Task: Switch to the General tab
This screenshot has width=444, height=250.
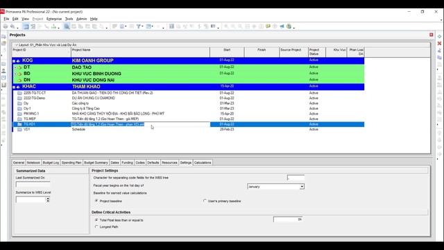Action: click(x=19, y=162)
